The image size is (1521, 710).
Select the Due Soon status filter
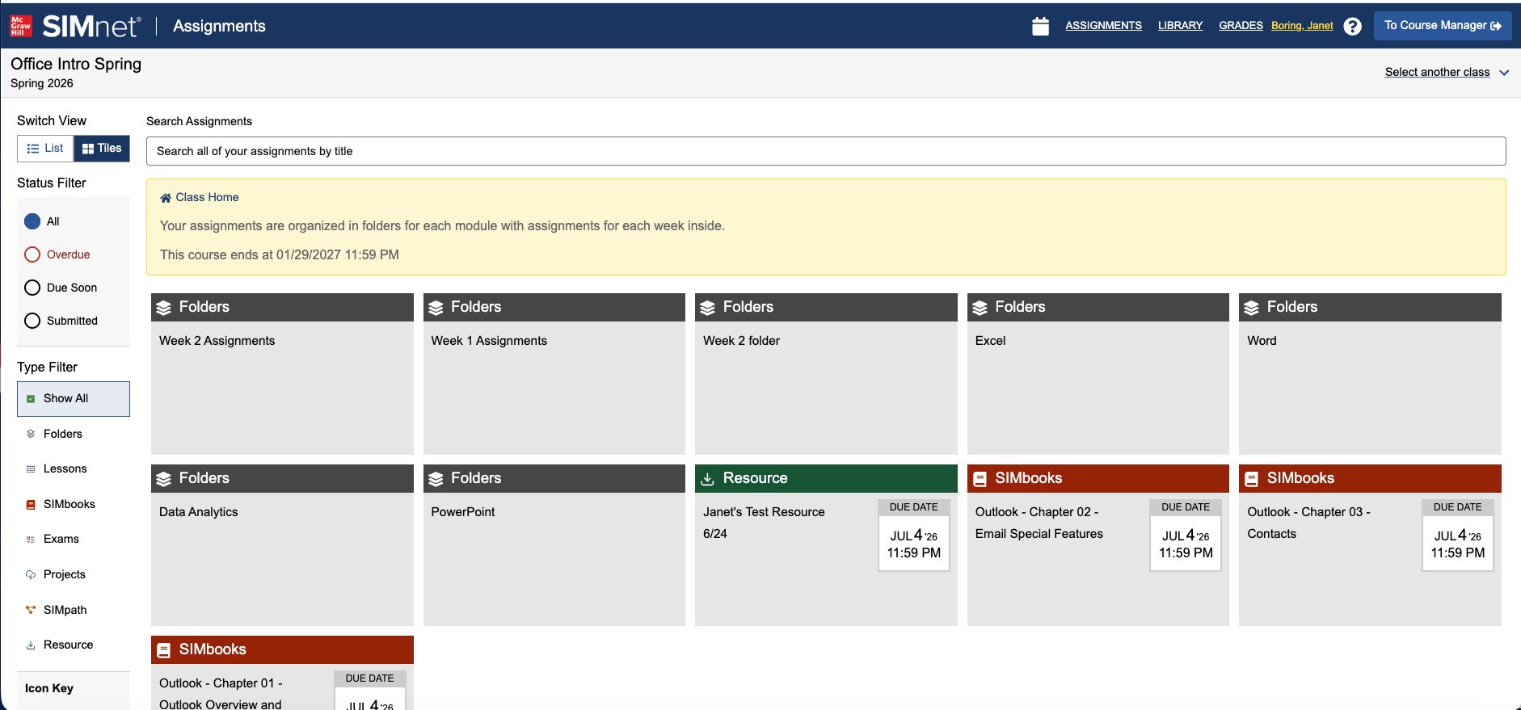click(x=32, y=288)
